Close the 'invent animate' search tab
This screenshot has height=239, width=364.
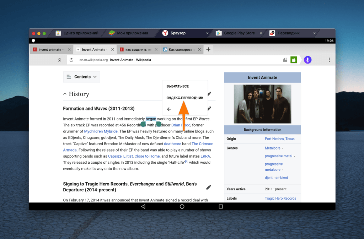coord(69,50)
